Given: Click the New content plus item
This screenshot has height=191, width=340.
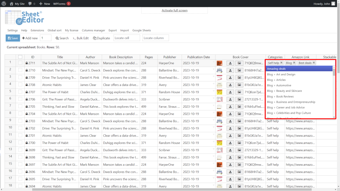Looking at the screenshot, I should [x=44, y=4].
